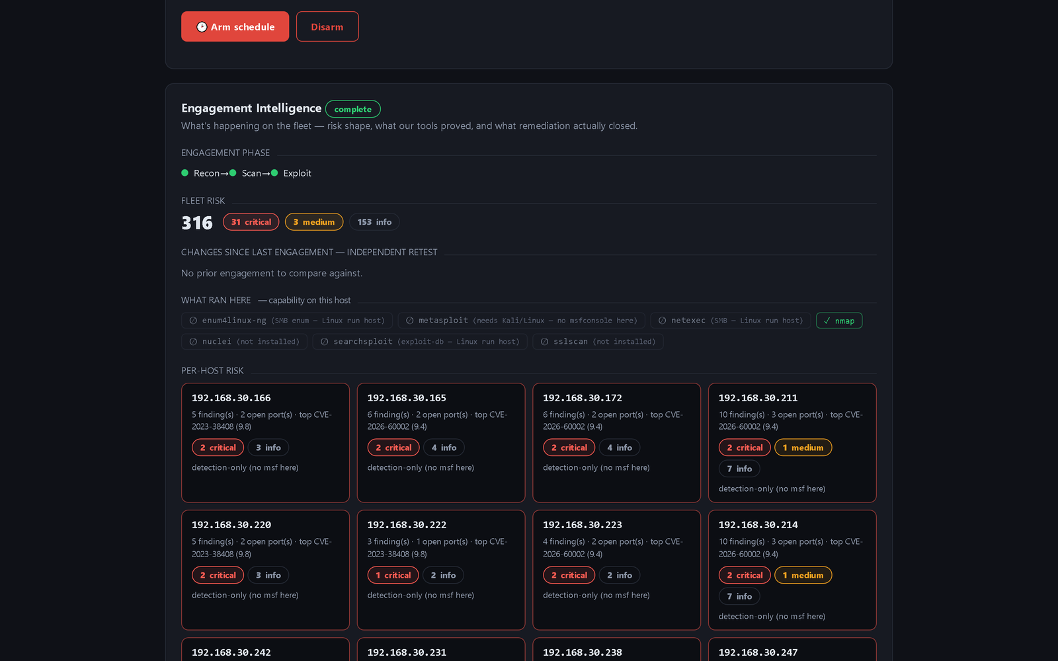Filter by the 31 critical fleet badge

(251, 222)
